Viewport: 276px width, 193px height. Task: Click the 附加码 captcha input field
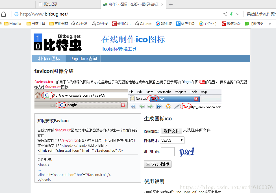(168, 152)
